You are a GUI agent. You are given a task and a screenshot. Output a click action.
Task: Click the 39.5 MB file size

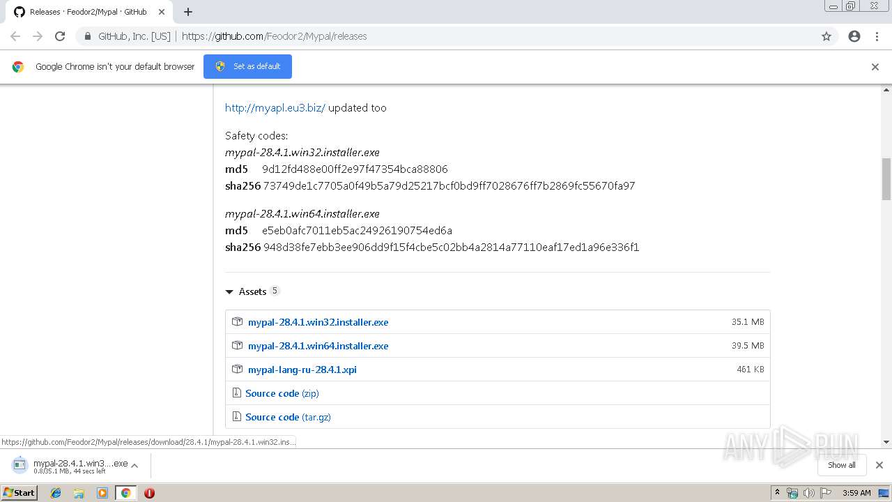click(x=748, y=346)
